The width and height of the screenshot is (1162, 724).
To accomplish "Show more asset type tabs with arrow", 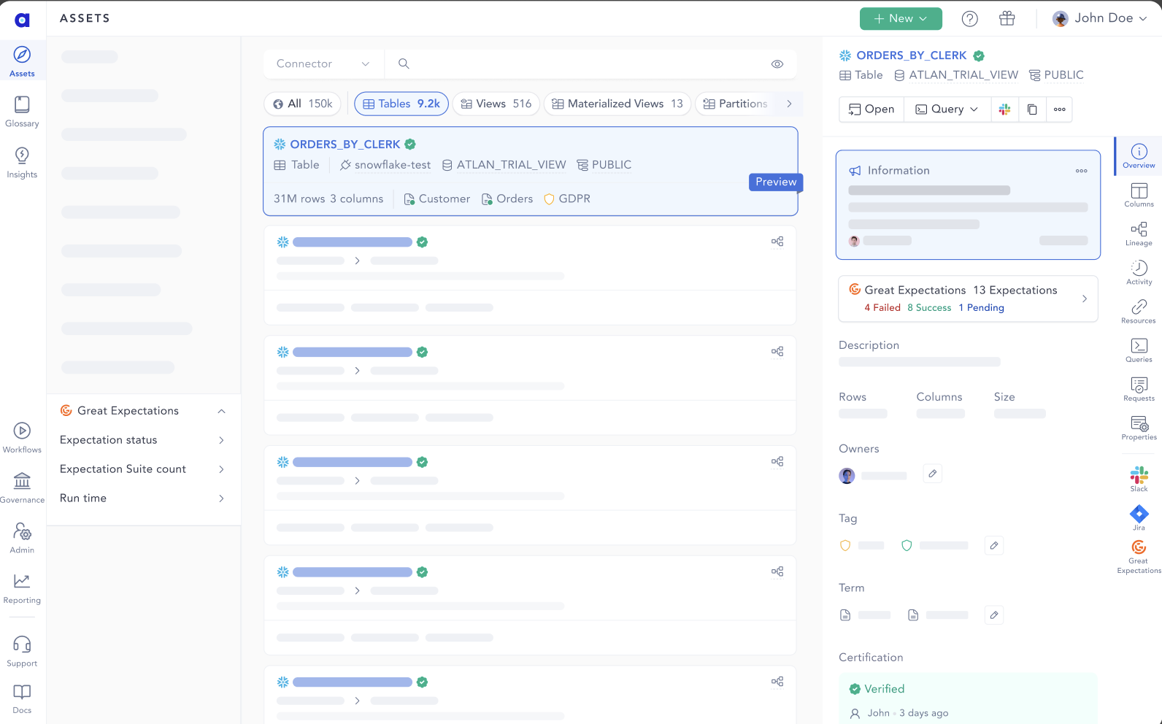I will click(x=789, y=104).
